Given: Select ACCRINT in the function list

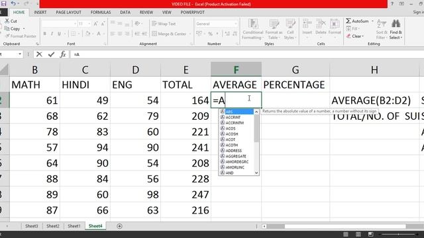Looking at the screenshot, I should pyautogui.click(x=237, y=118).
